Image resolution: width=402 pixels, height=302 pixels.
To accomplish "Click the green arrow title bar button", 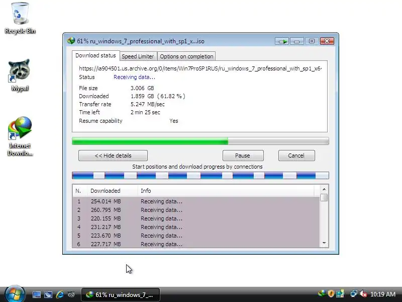I will [x=282, y=41].
